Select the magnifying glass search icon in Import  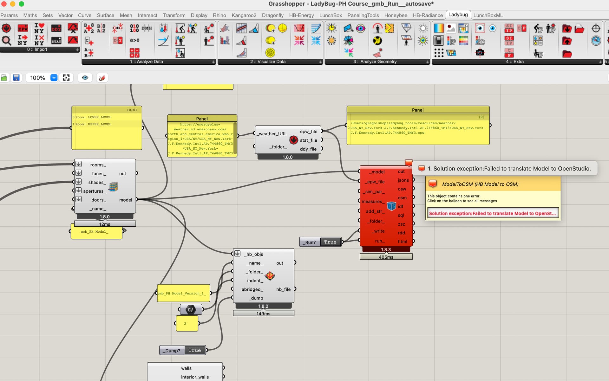(x=6, y=41)
